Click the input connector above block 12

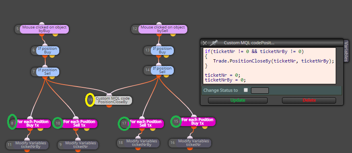tap(159, 24)
